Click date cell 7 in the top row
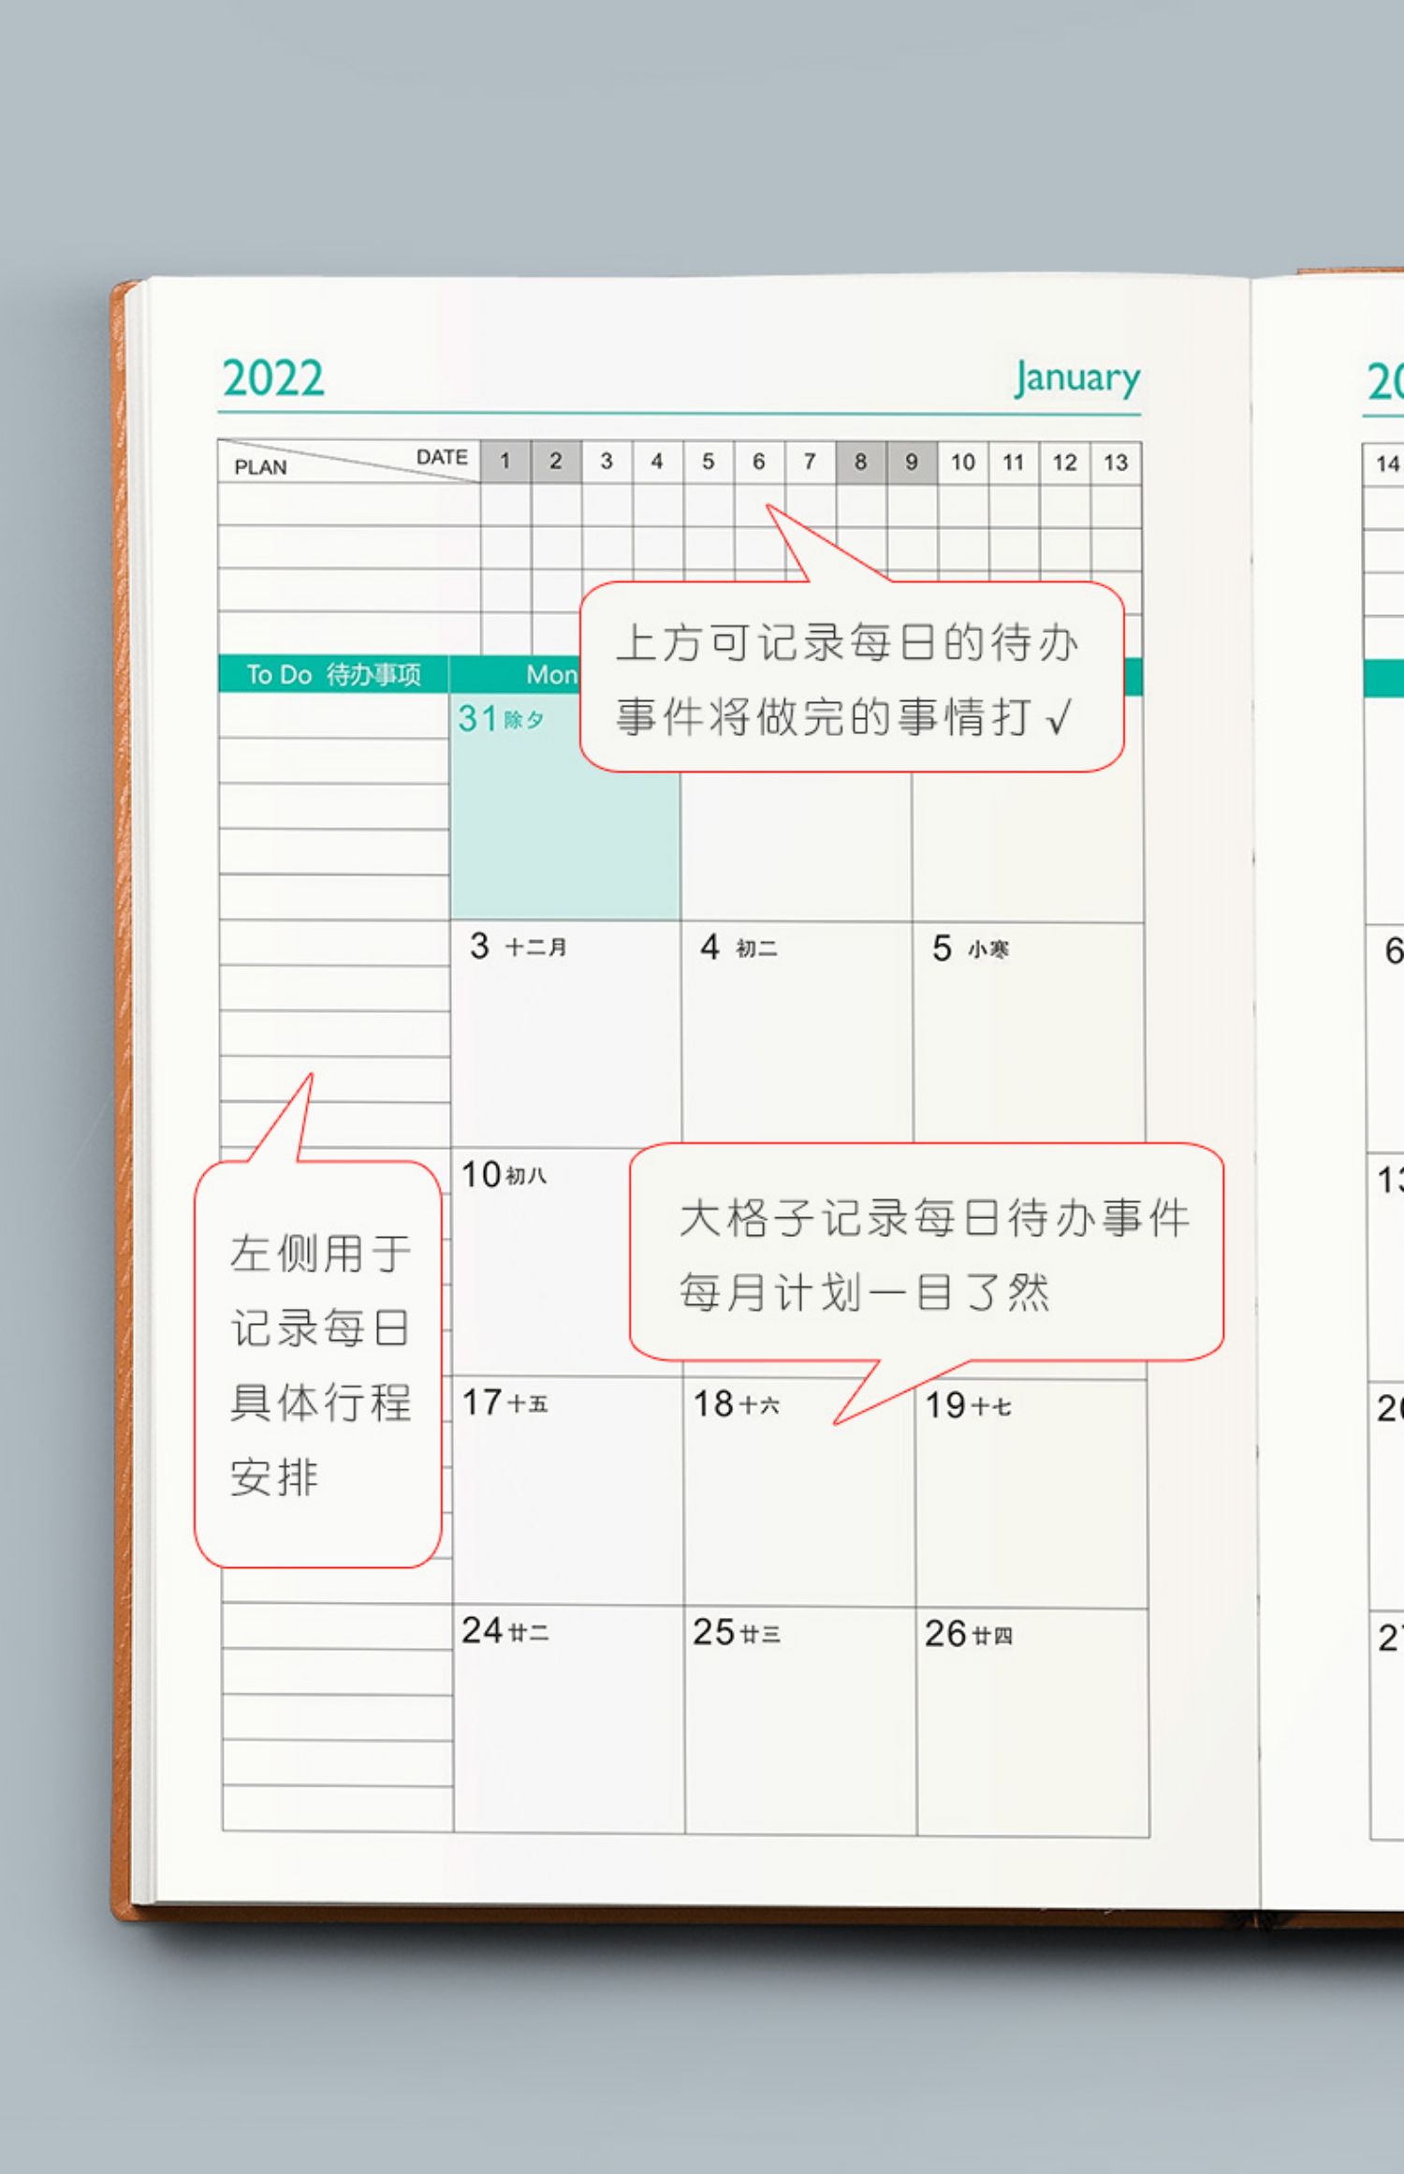 tap(810, 462)
